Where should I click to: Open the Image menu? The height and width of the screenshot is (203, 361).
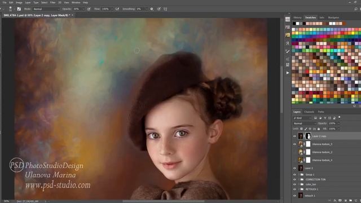(x=19, y=2)
